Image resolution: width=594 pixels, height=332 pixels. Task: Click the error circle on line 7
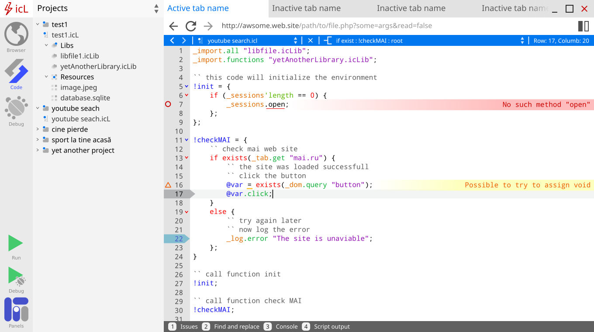(x=168, y=104)
